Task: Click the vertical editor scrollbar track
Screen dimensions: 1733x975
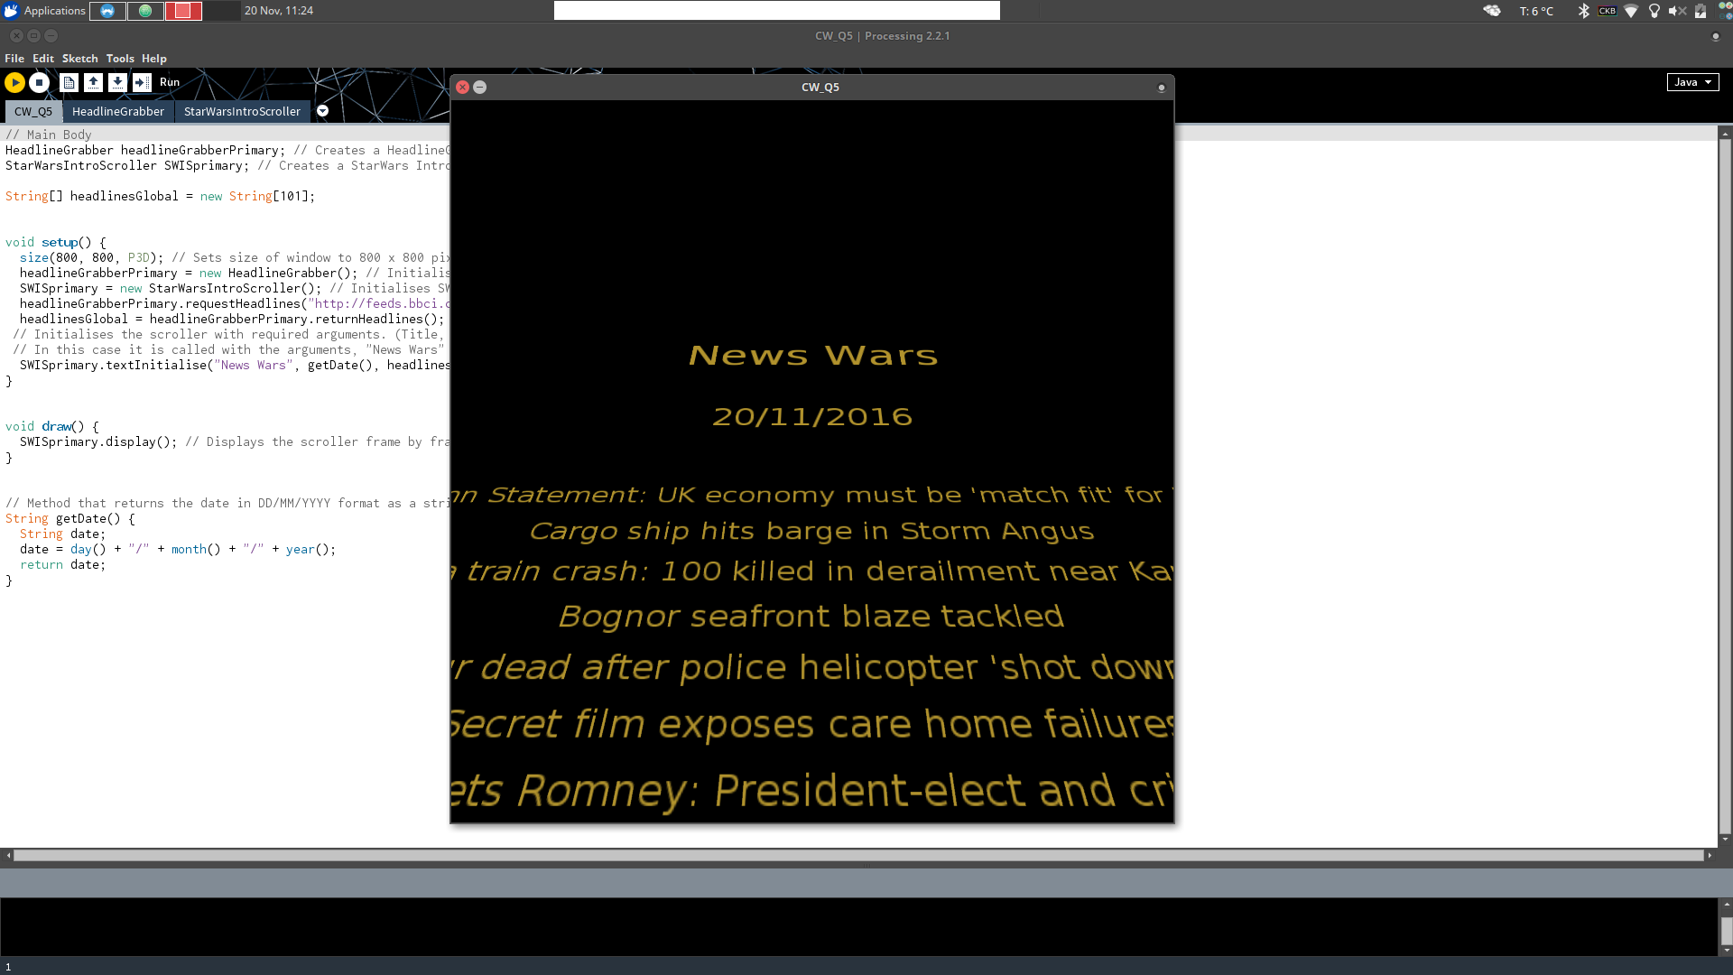Action: pyautogui.click(x=1725, y=487)
